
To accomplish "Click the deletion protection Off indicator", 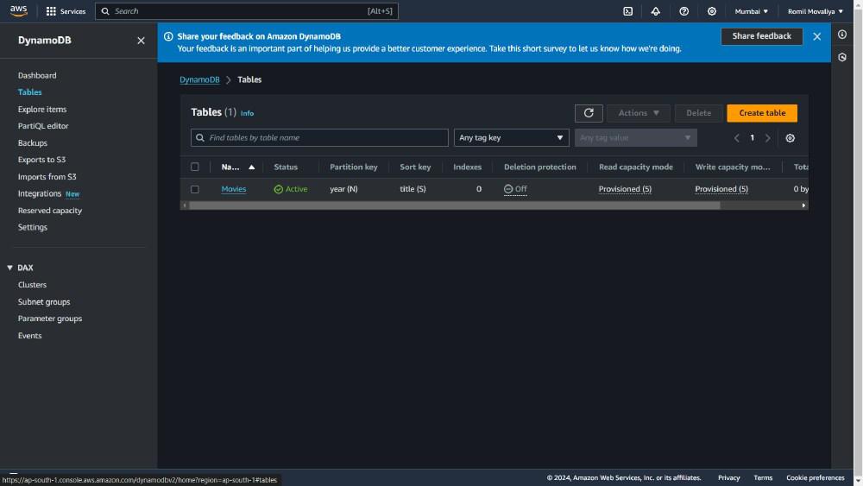I will click(515, 189).
